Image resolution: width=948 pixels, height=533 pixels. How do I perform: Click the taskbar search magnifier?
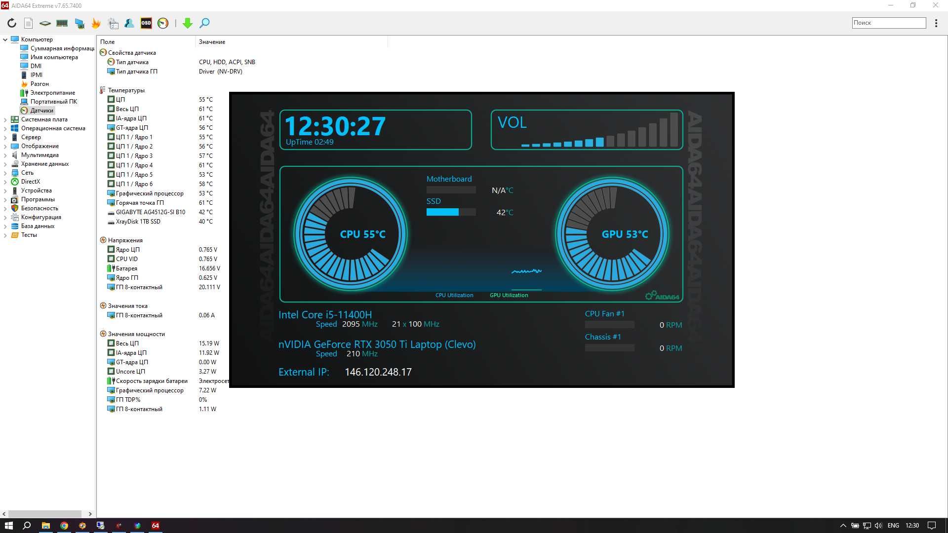27,526
